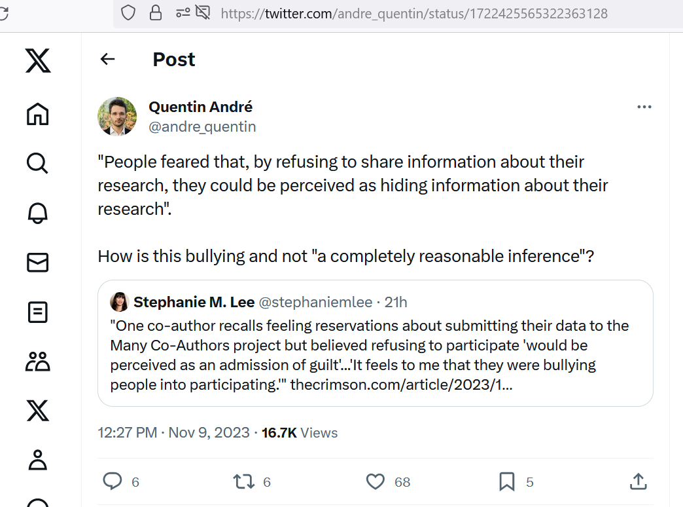Like the post with 68 likes
The image size is (683, 507).
pos(375,481)
